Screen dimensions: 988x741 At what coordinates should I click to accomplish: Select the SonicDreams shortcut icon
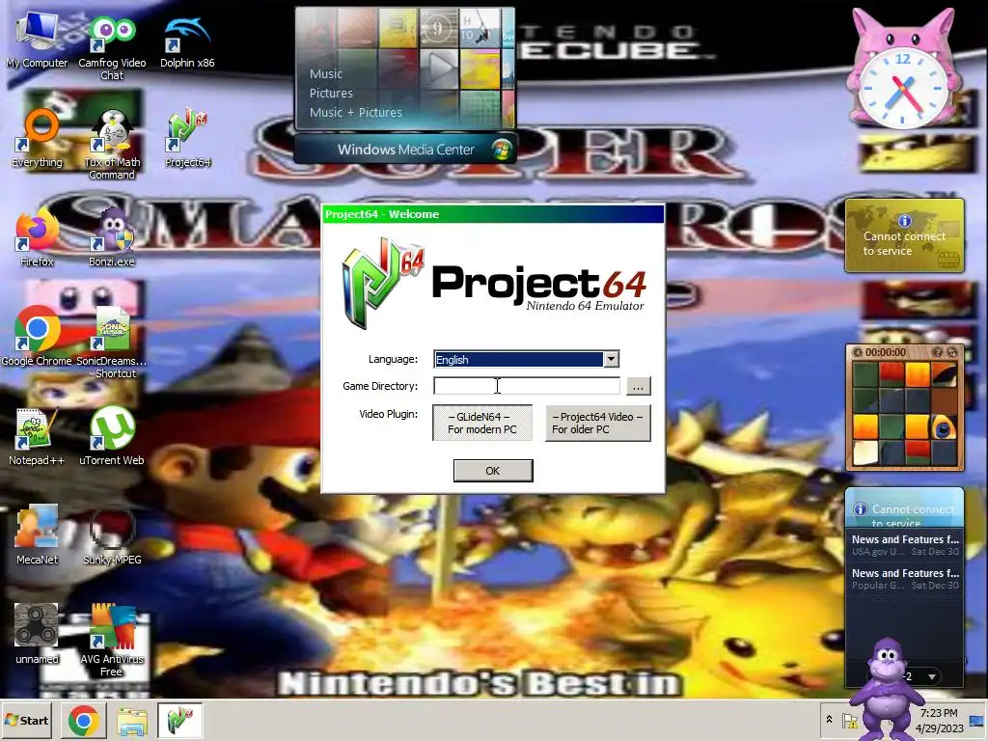(x=112, y=343)
